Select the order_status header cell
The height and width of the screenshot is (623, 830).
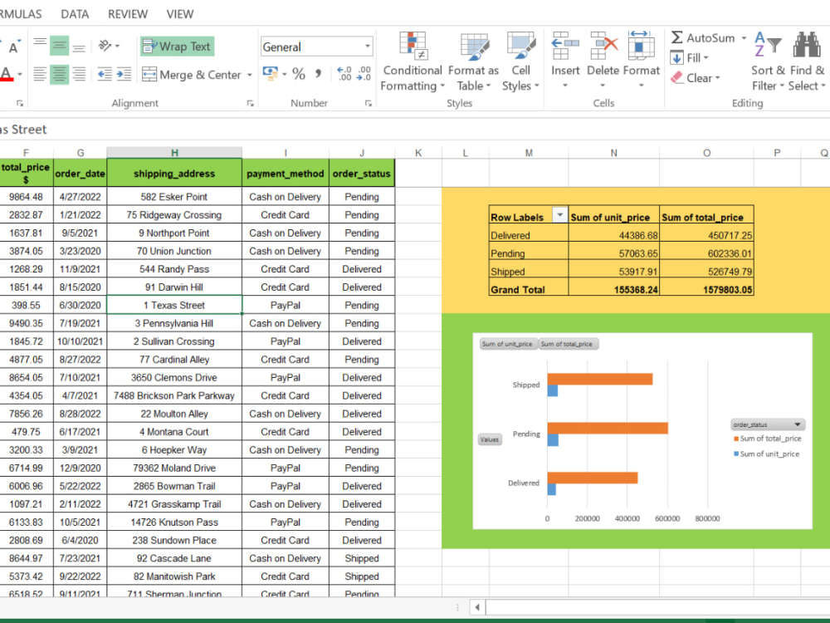pyautogui.click(x=362, y=174)
